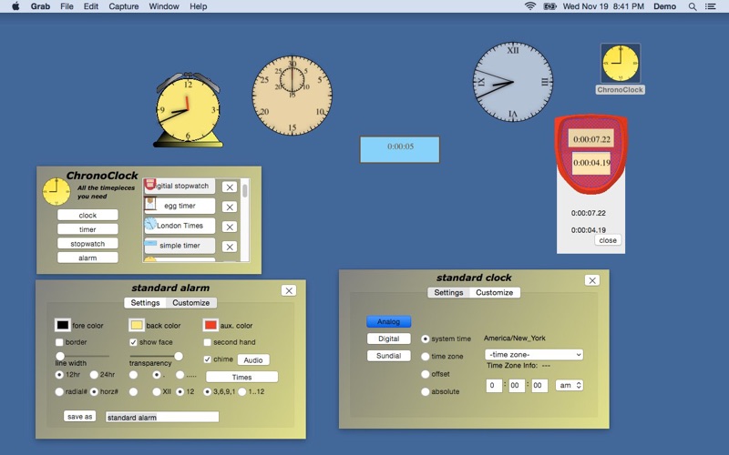Open the back color swatch

click(136, 325)
